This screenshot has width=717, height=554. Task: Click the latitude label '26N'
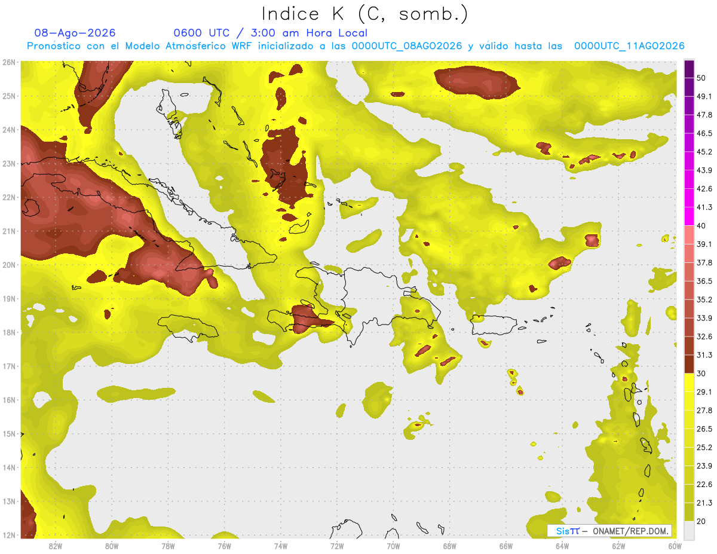[9, 62]
